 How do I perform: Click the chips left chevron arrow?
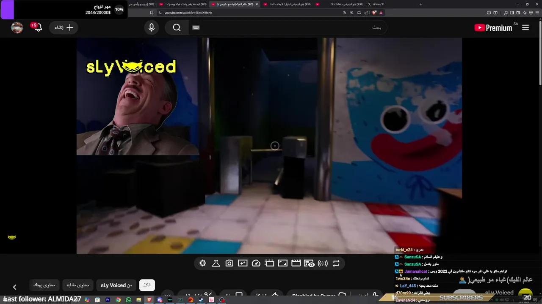pos(14,287)
